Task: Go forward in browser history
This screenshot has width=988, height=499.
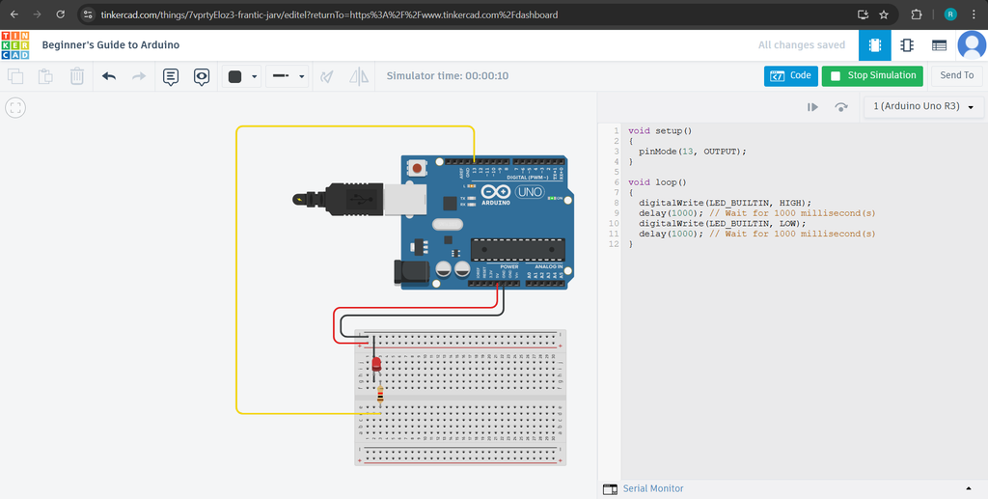Action: [x=38, y=14]
